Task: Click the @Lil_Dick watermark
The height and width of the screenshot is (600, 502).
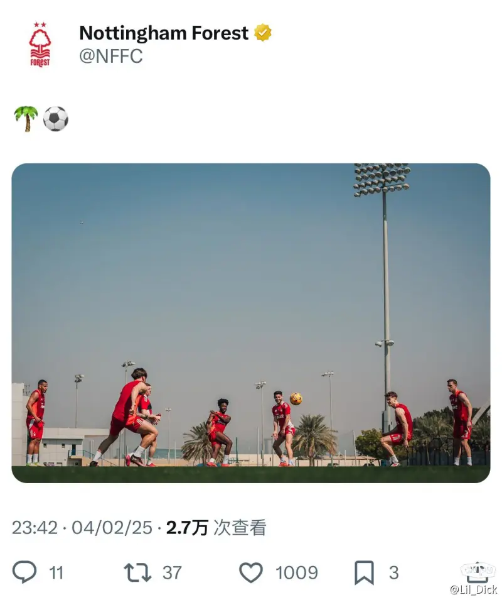Action: 474,590
